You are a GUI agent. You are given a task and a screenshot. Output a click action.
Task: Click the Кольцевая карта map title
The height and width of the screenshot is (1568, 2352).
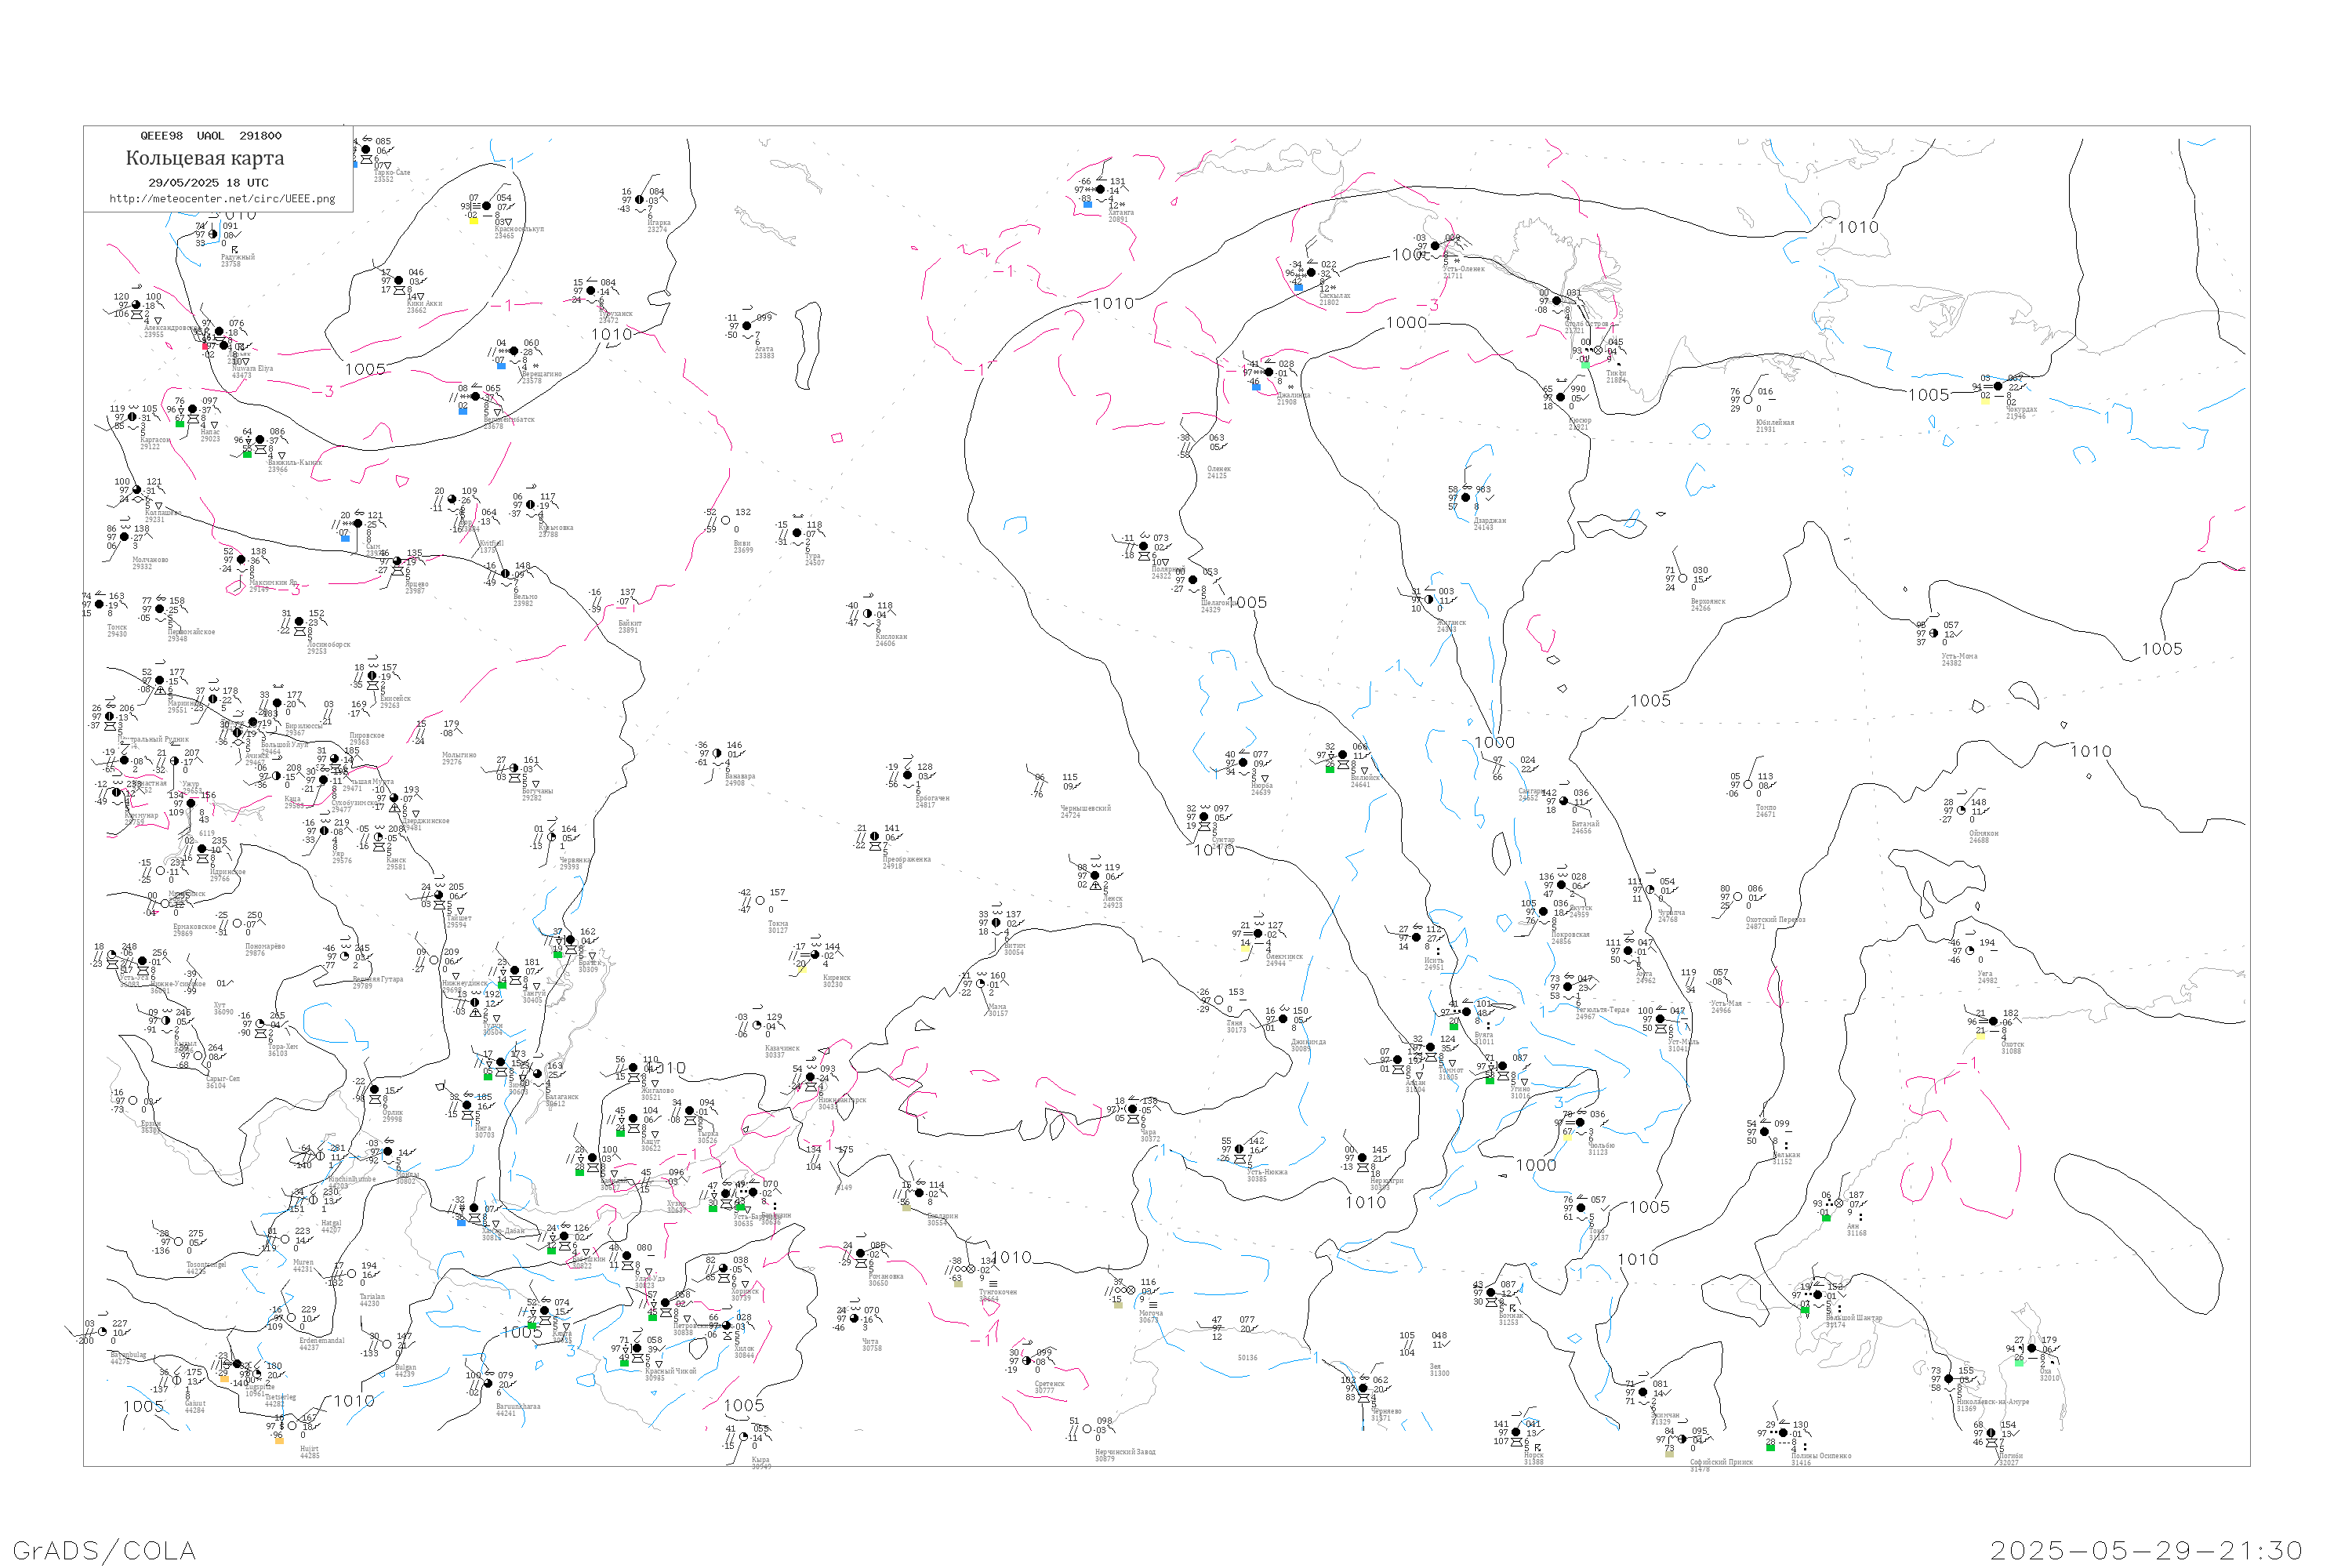click(205, 158)
